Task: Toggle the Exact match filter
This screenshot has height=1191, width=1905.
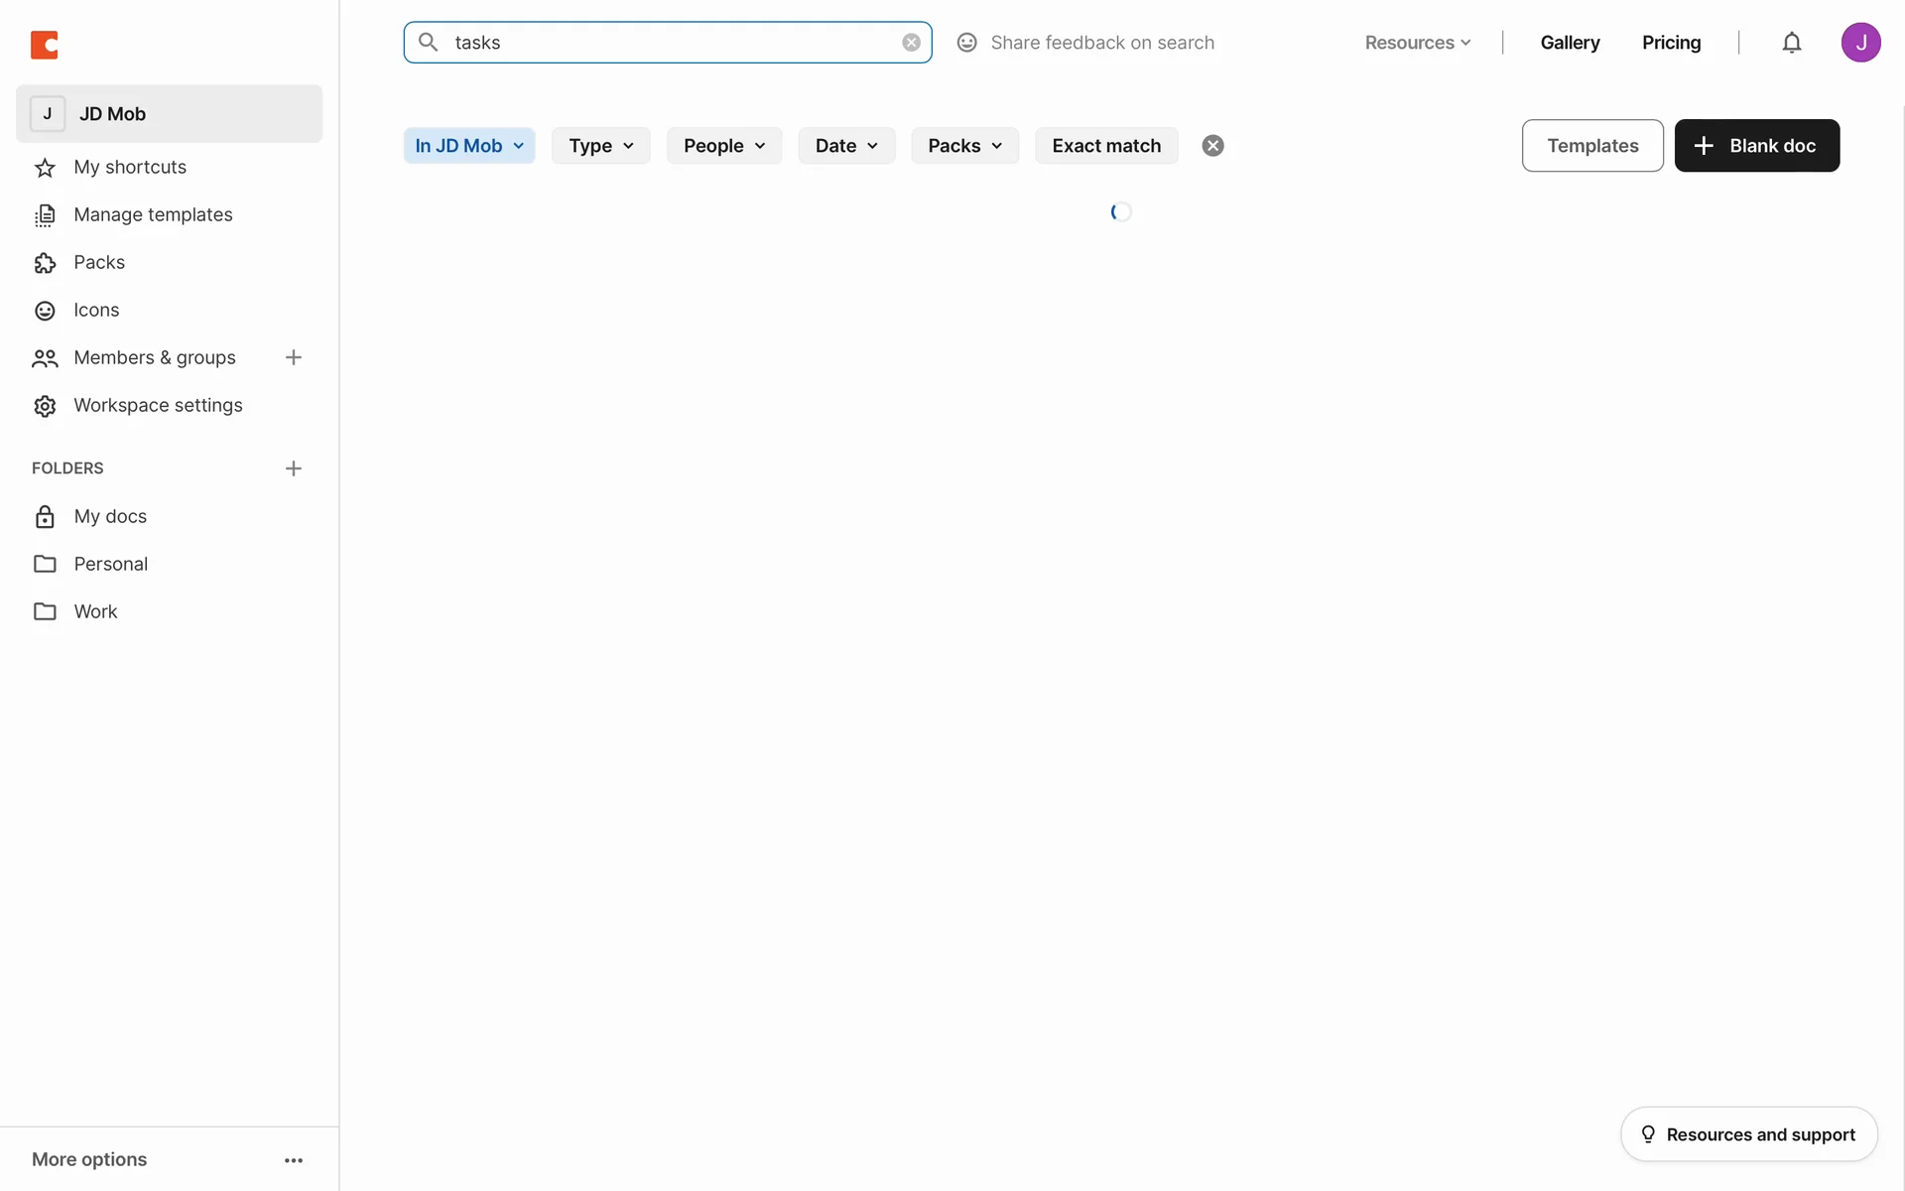Action: (x=1106, y=146)
